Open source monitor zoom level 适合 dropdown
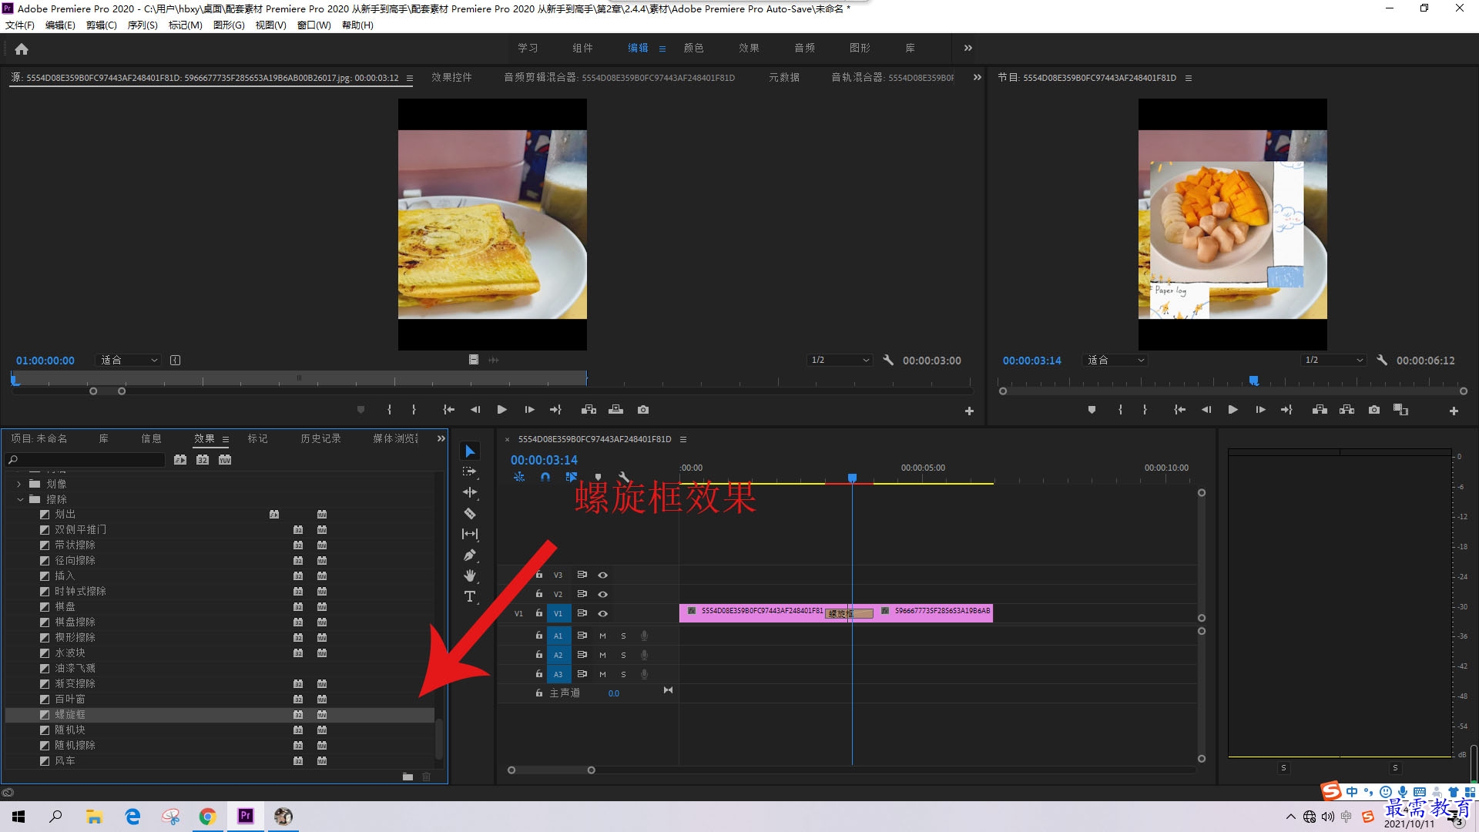This screenshot has height=832, width=1479. point(129,360)
